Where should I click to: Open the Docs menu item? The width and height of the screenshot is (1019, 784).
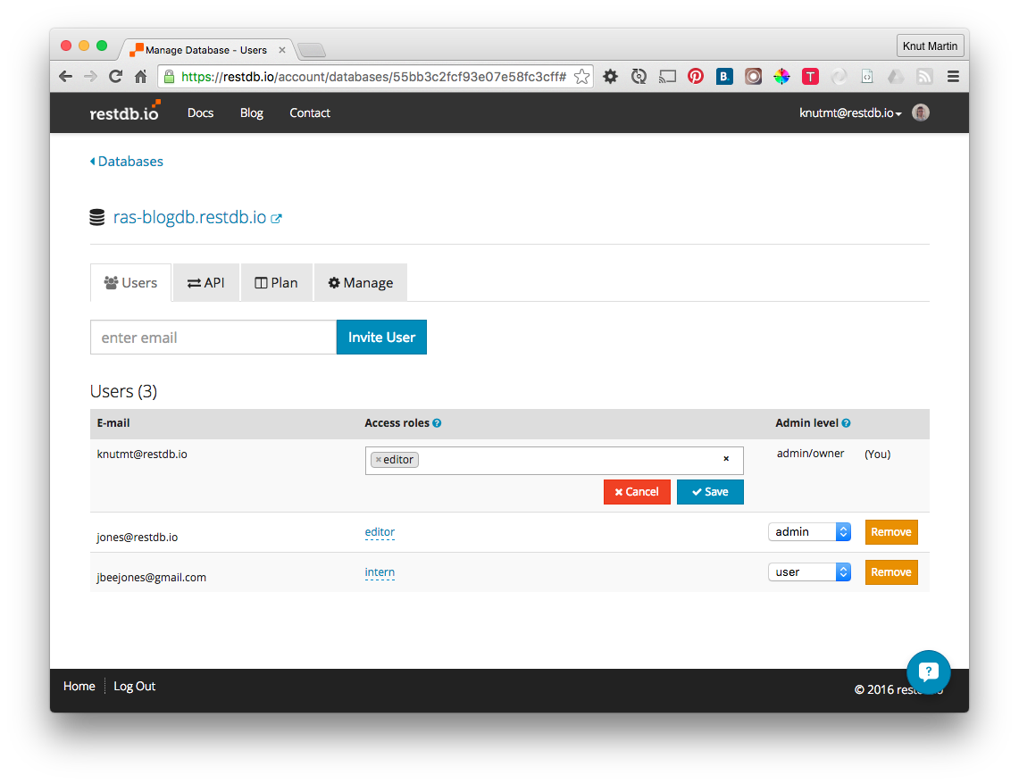pyautogui.click(x=200, y=113)
